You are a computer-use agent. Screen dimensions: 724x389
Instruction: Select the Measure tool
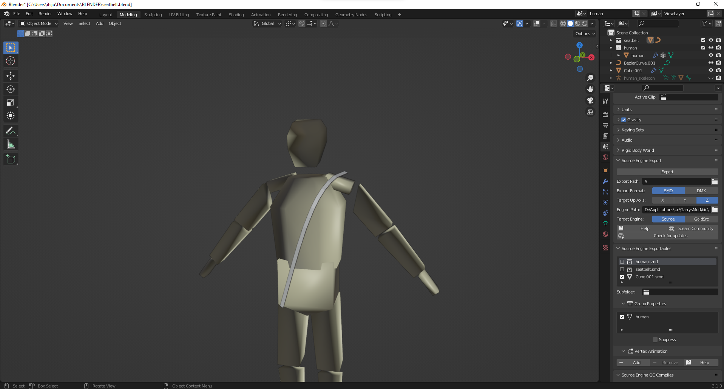point(11,144)
